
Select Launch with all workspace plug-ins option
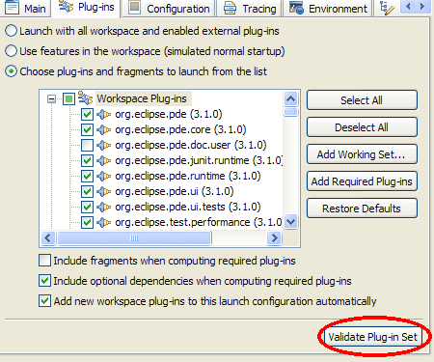(x=11, y=31)
